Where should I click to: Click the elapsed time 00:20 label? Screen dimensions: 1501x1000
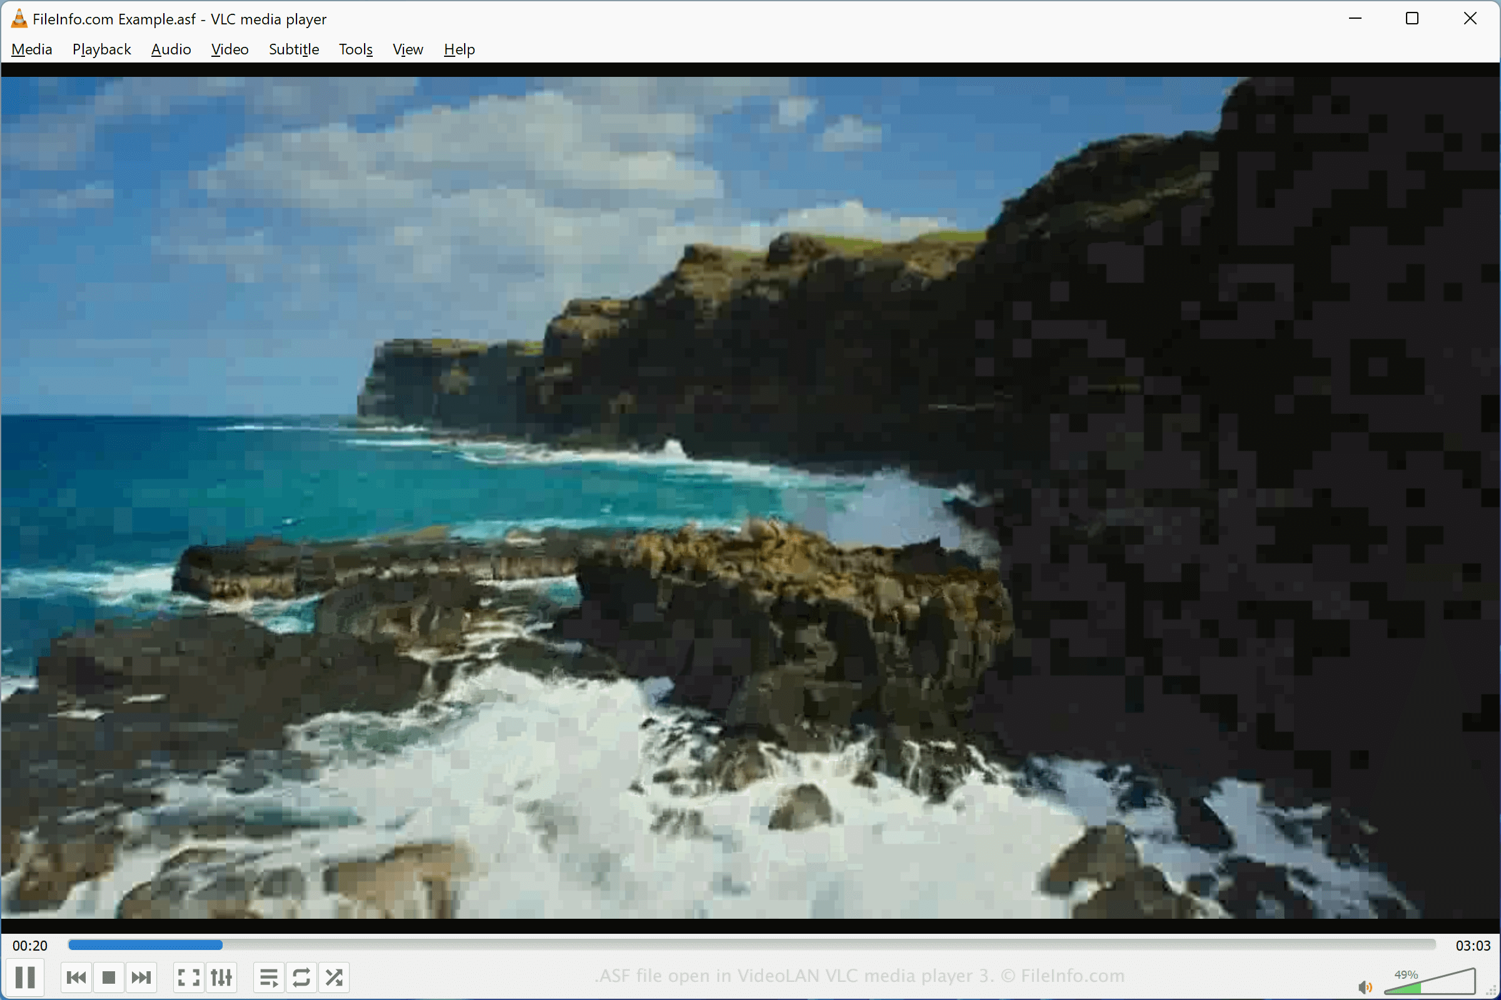tap(30, 945)
